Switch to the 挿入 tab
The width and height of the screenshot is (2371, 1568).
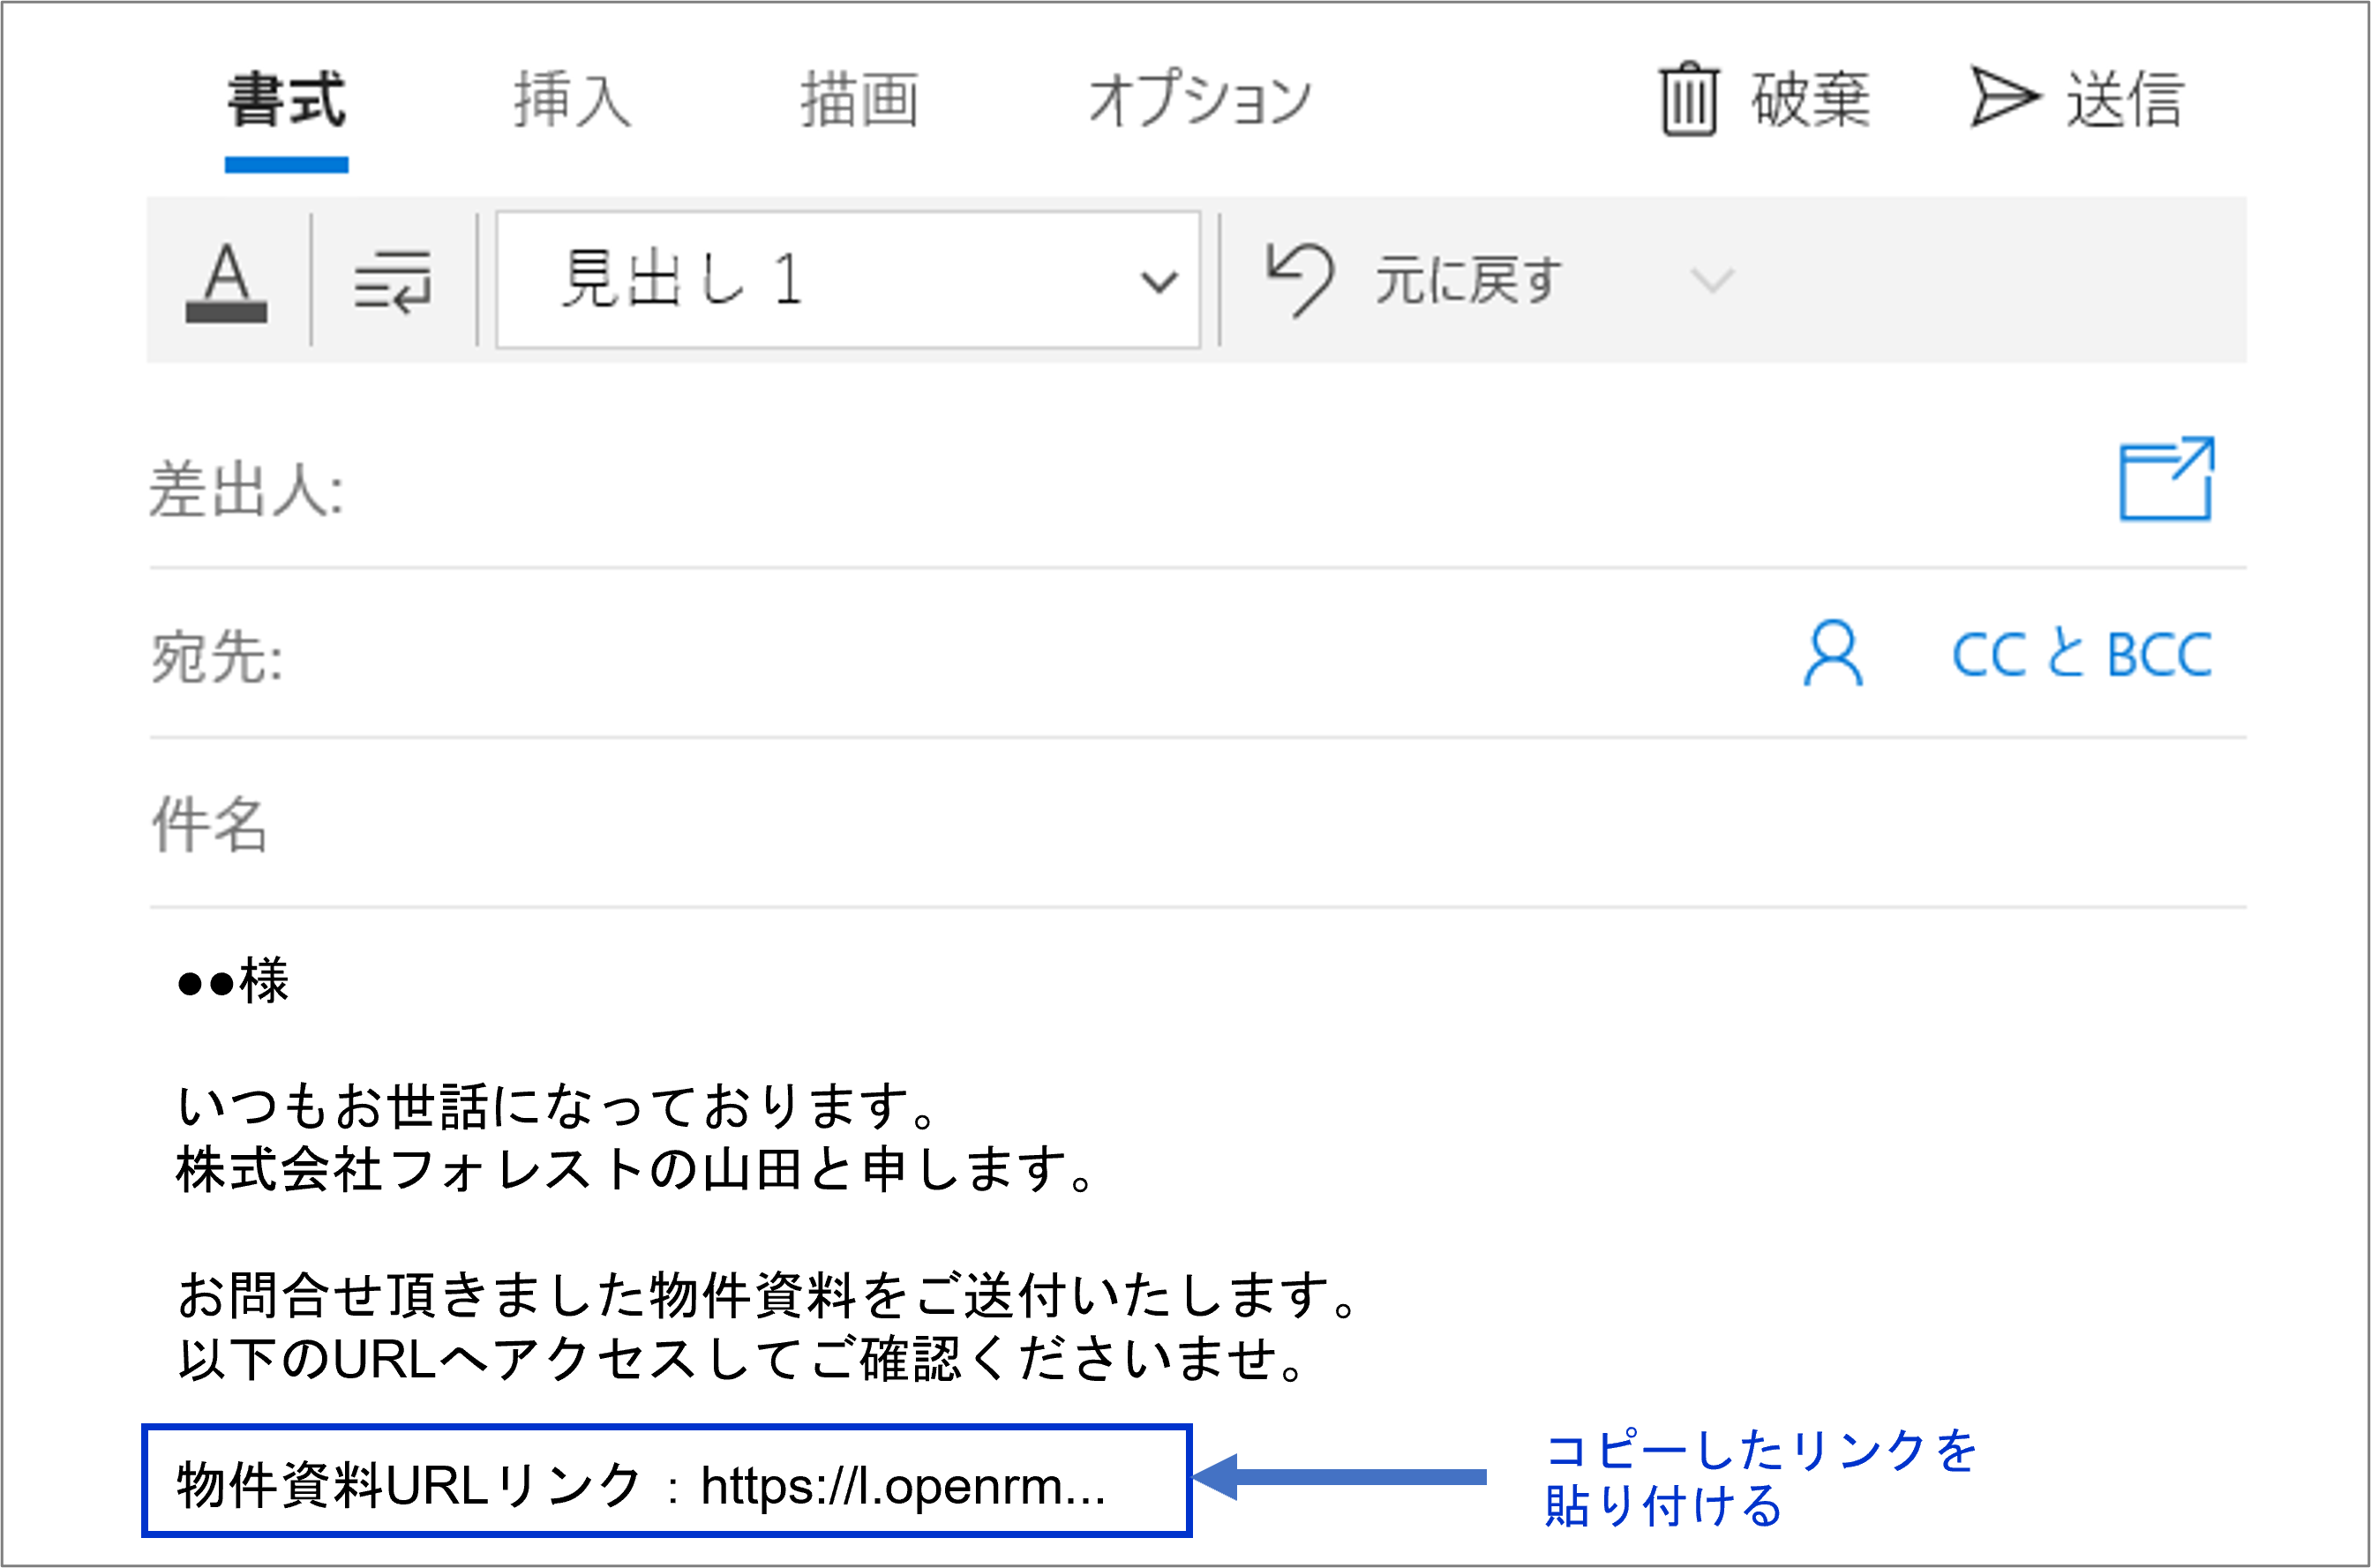573,100
